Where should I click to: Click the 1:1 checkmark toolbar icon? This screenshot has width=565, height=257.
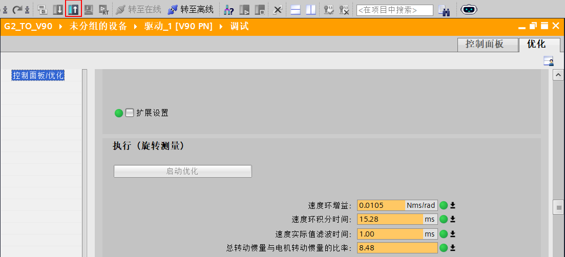(329, 10)
